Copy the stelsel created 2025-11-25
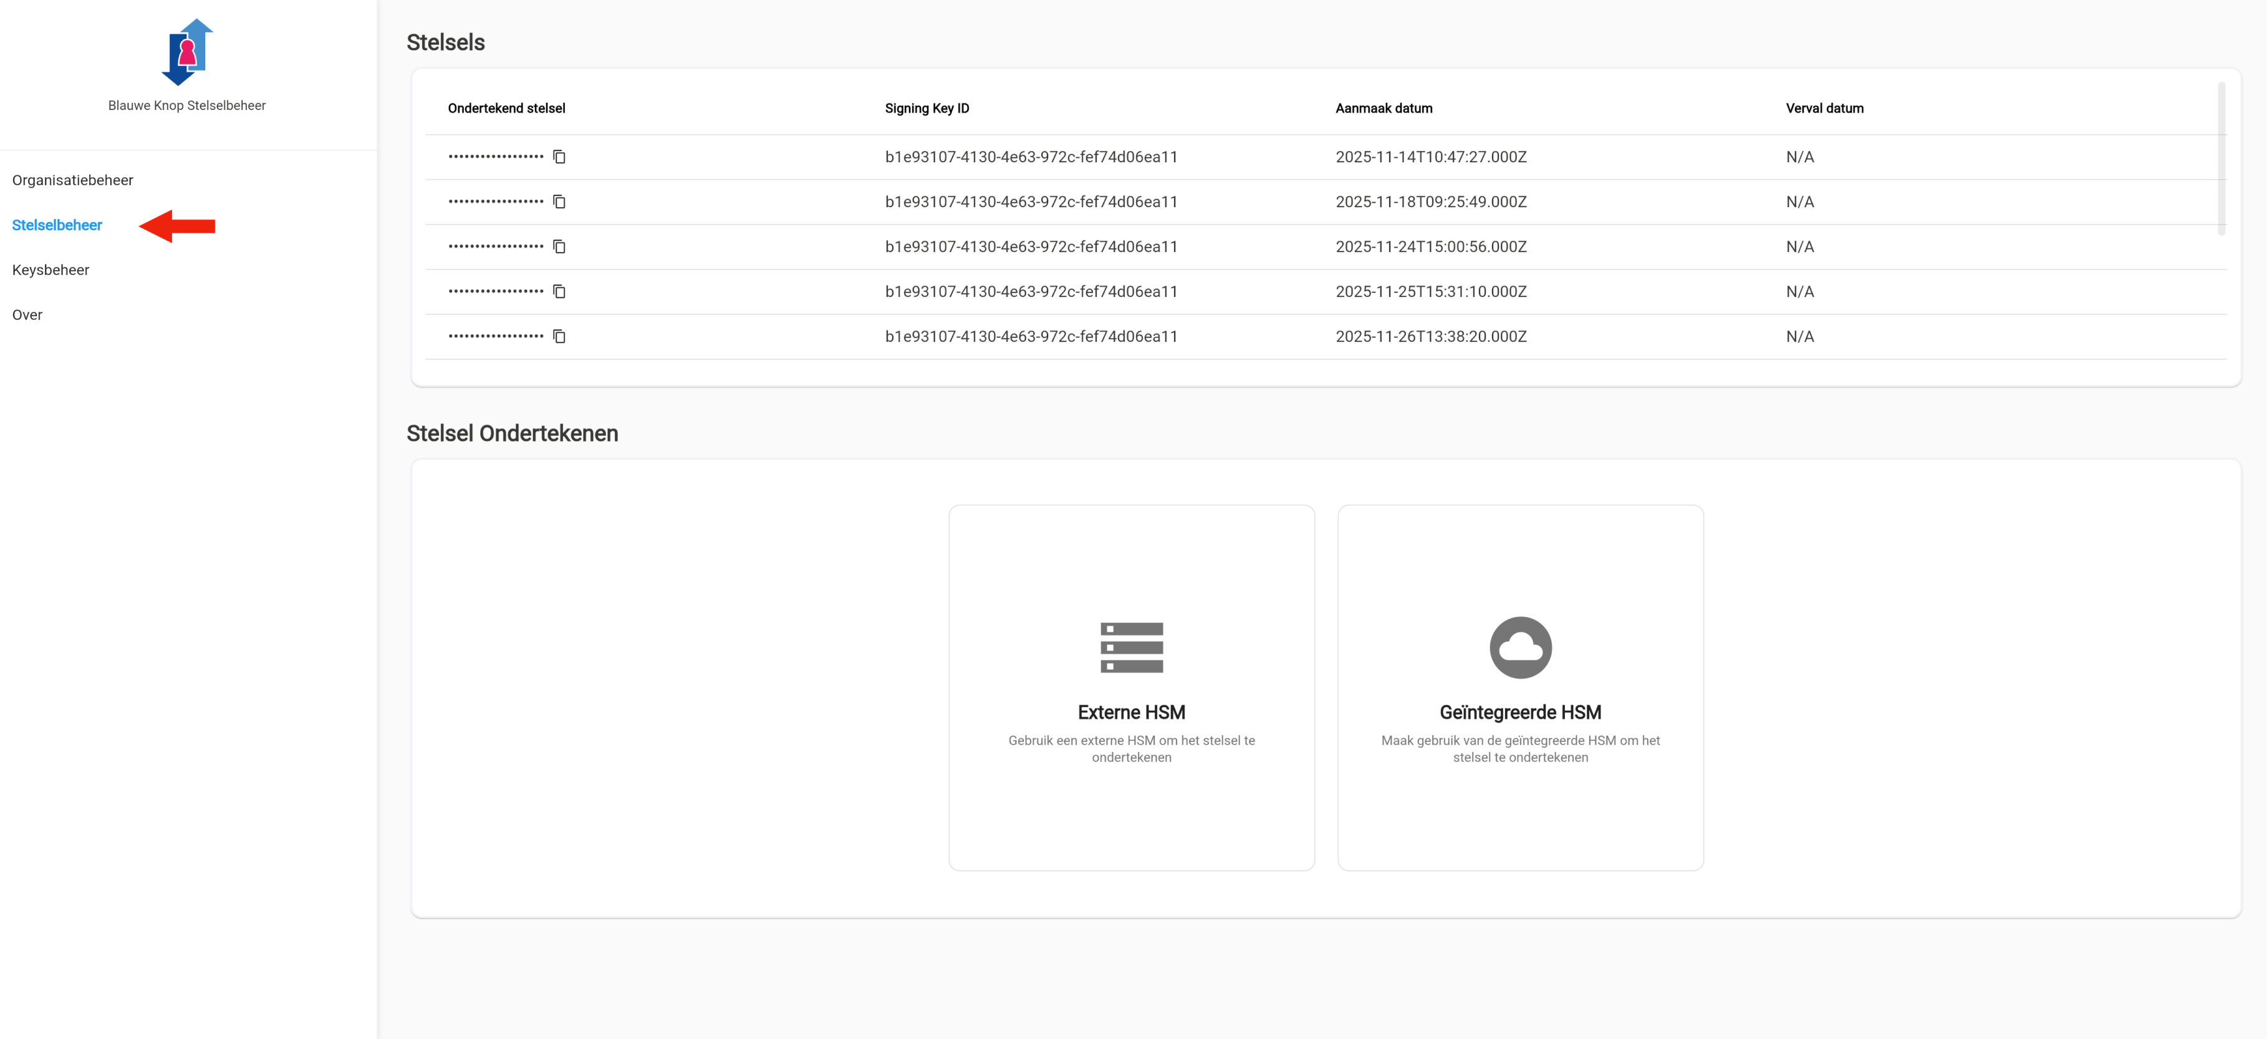The width and height of the screenshot is (2267, 1039). pyautogui.click(x=559, y=291)
